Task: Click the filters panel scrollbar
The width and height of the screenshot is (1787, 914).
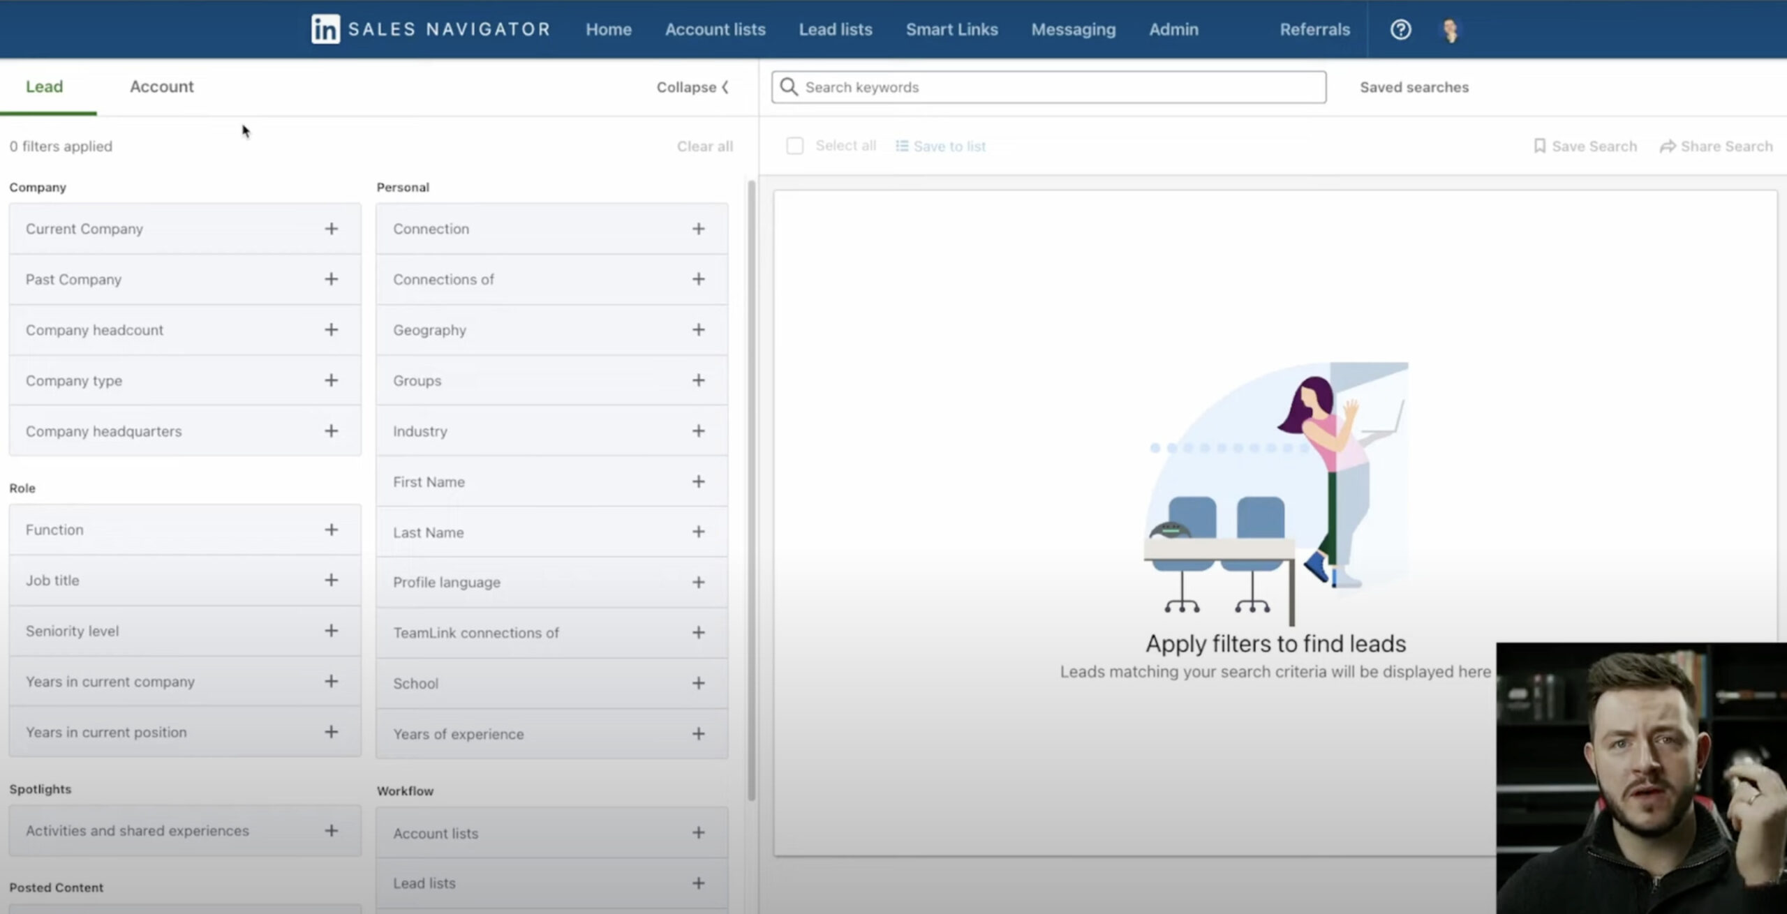Action: [751, 490]
